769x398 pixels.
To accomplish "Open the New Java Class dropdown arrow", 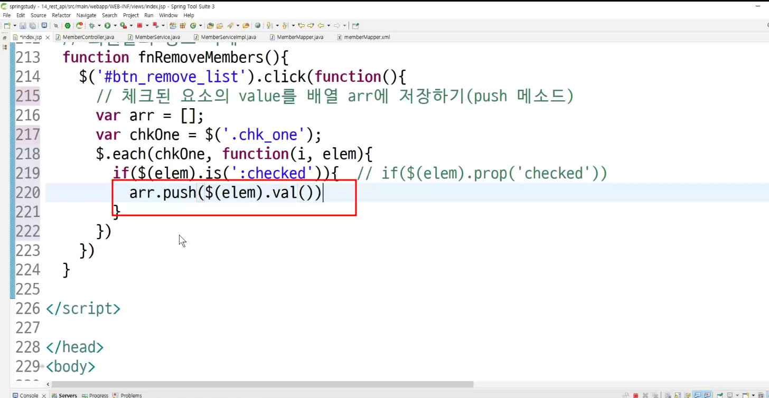I will coord(200,25).
